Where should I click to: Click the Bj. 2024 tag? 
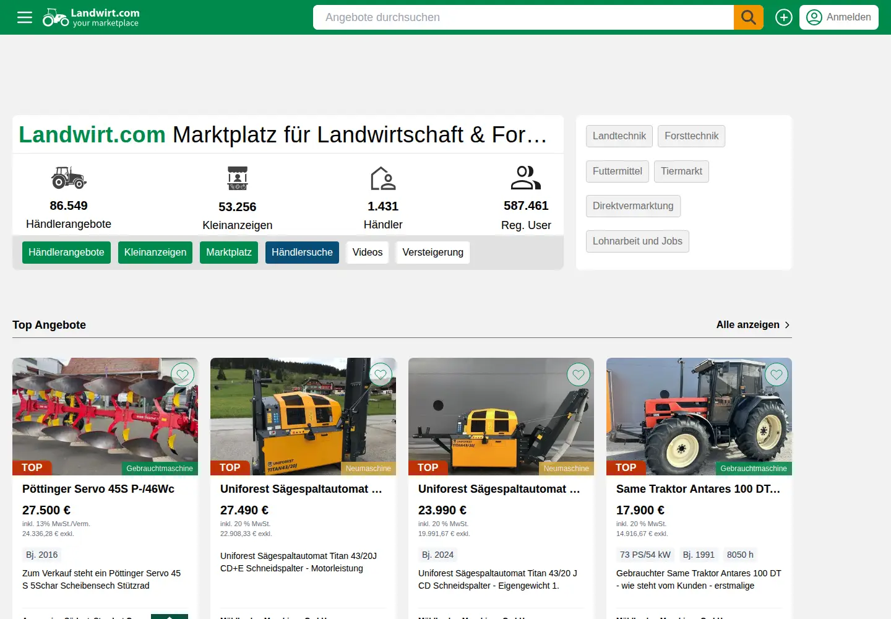click(438, 555)
